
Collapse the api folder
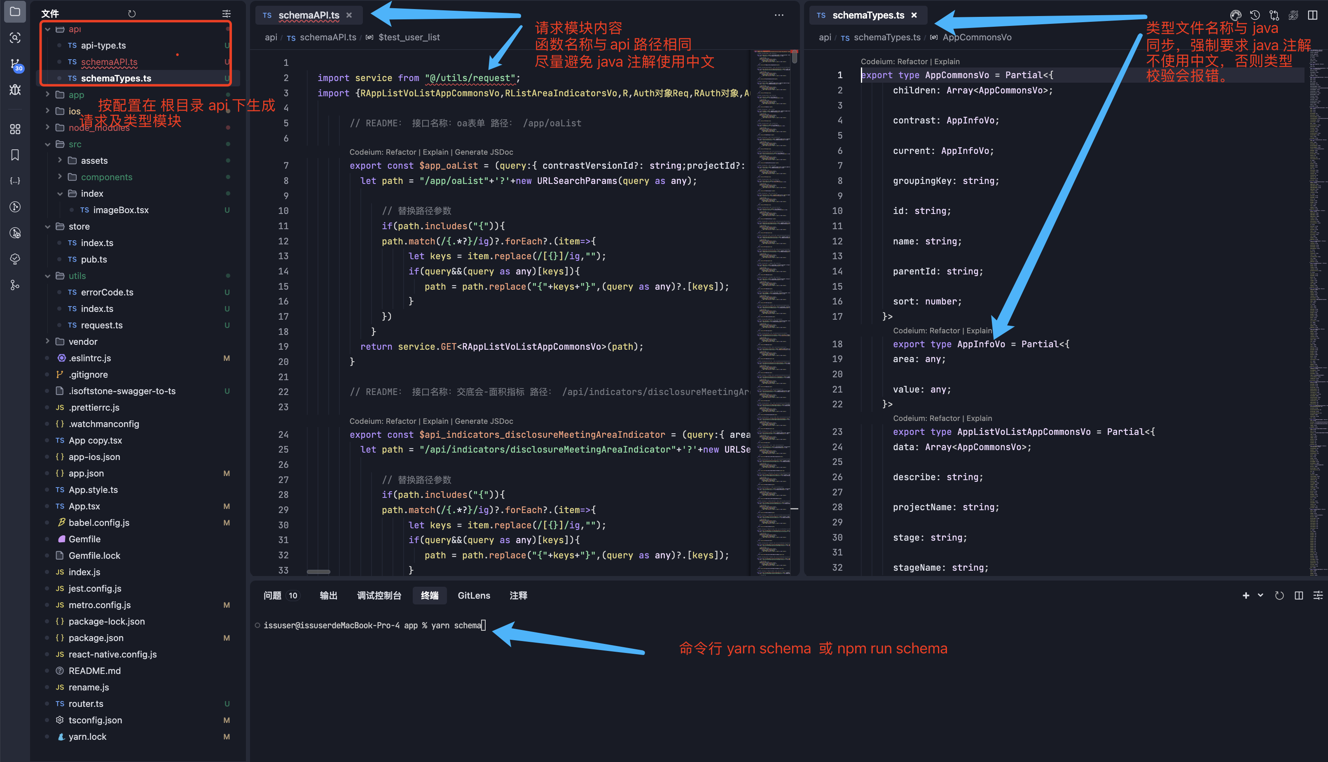(48, 29)
